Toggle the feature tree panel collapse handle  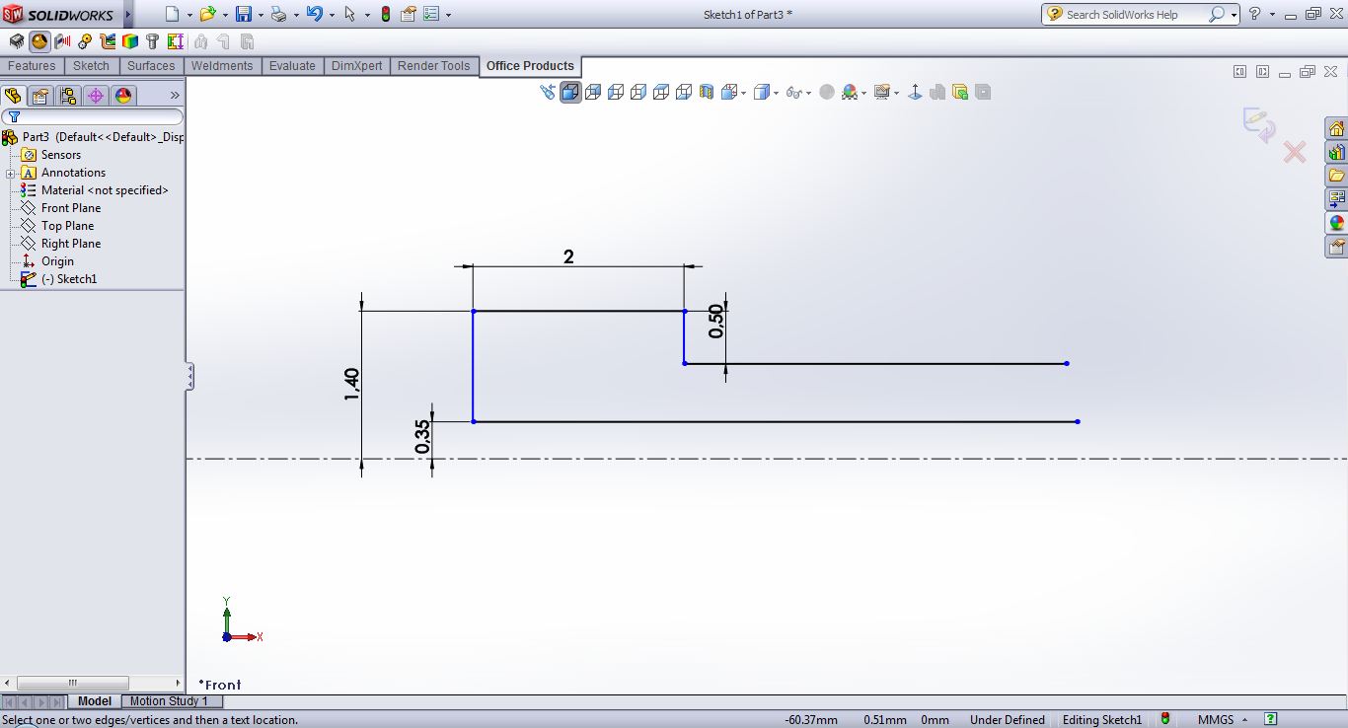click(x=189, y=376)
